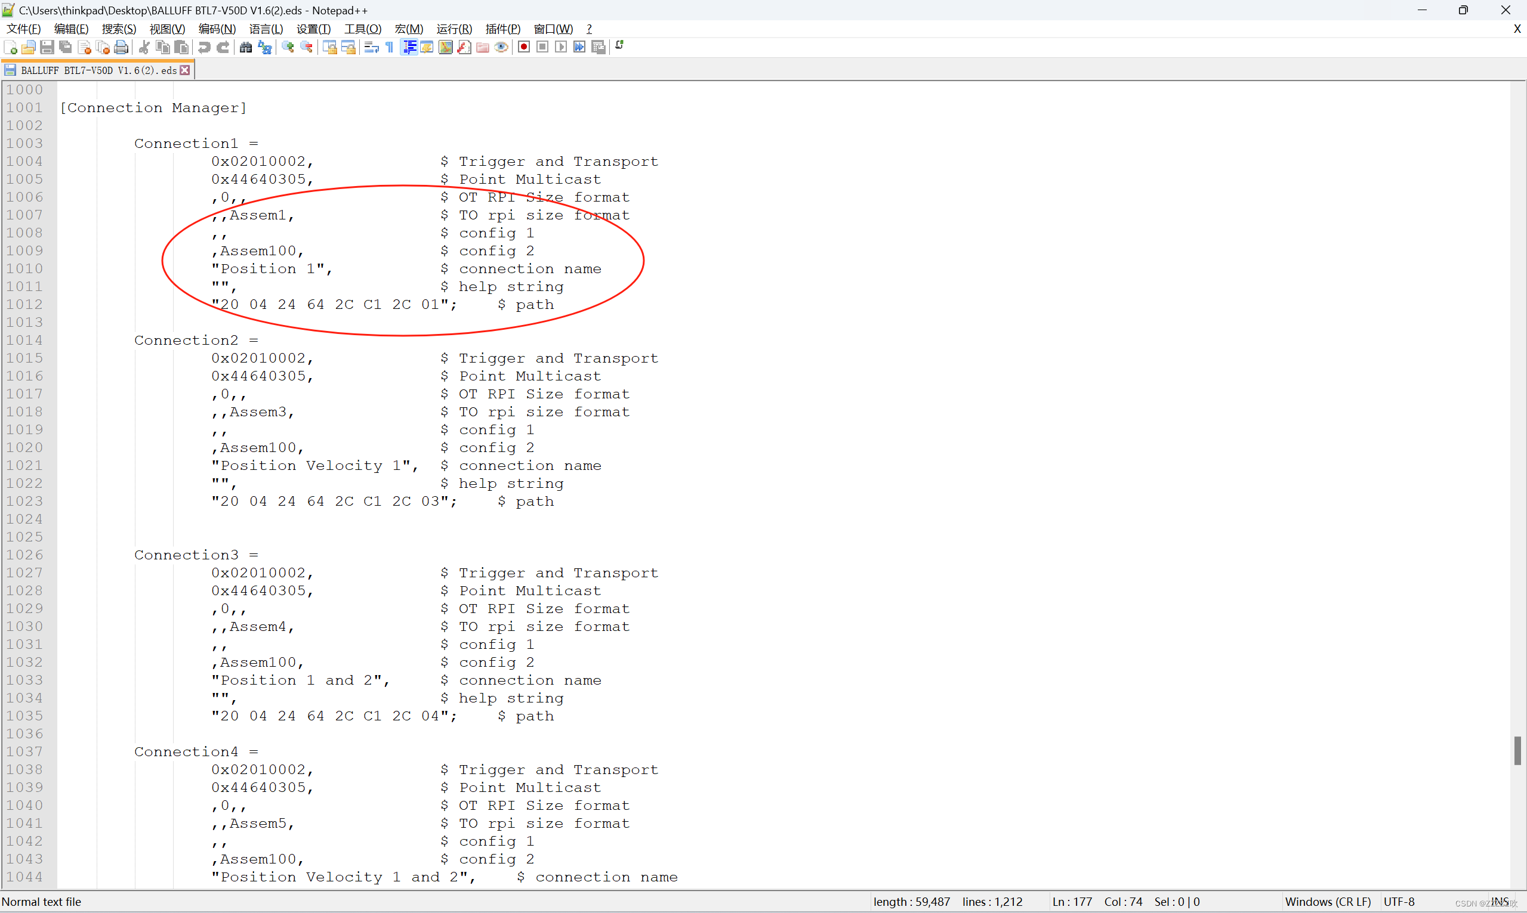Close the BALLUFF eds tab
This screenshot has width=1527, height=913.
tap(184, 70)
